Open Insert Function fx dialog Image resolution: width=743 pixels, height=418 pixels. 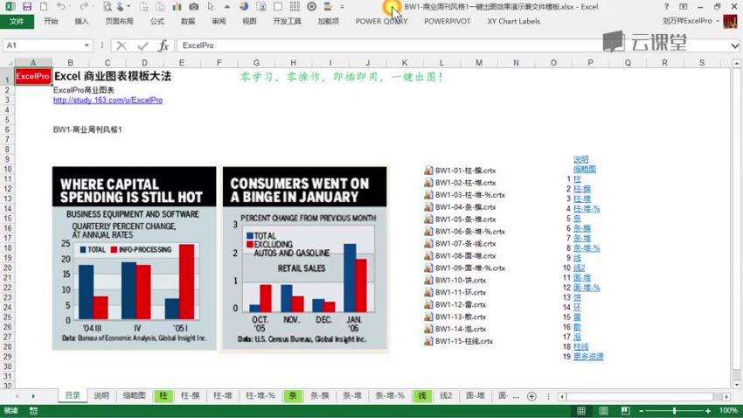[163, 45]
